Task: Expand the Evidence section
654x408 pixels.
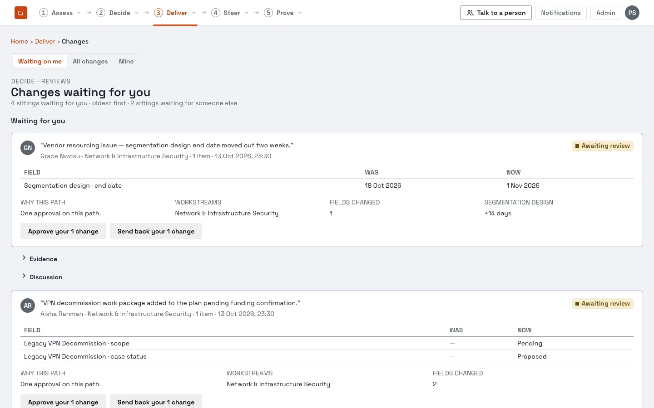Action: click(x=39, y=259)
